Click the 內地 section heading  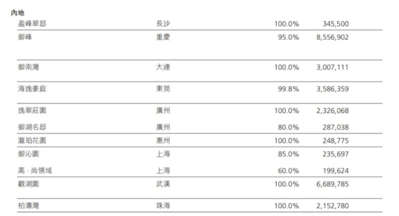coord(17,12)
